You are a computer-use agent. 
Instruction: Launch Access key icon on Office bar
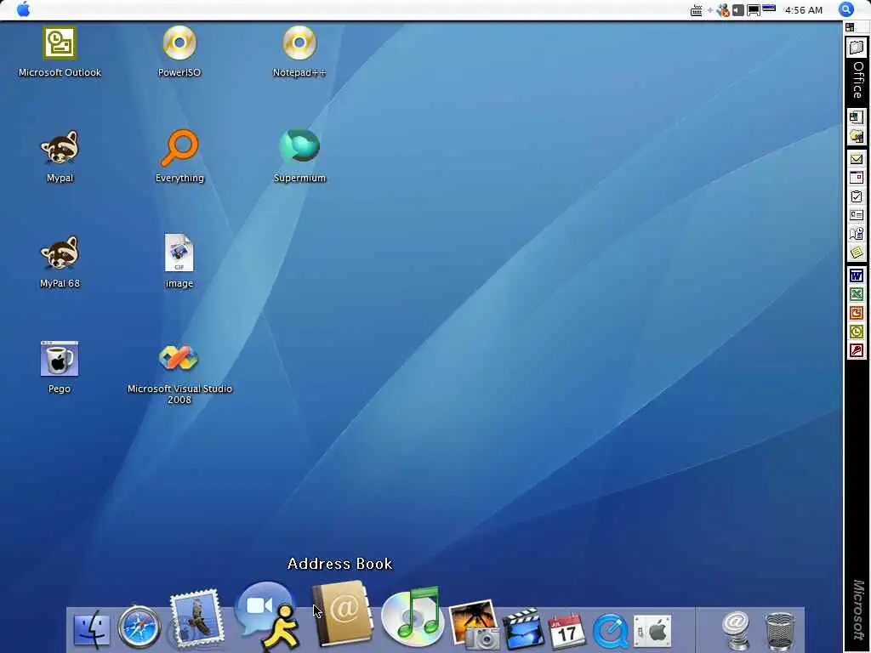point(856,350)
